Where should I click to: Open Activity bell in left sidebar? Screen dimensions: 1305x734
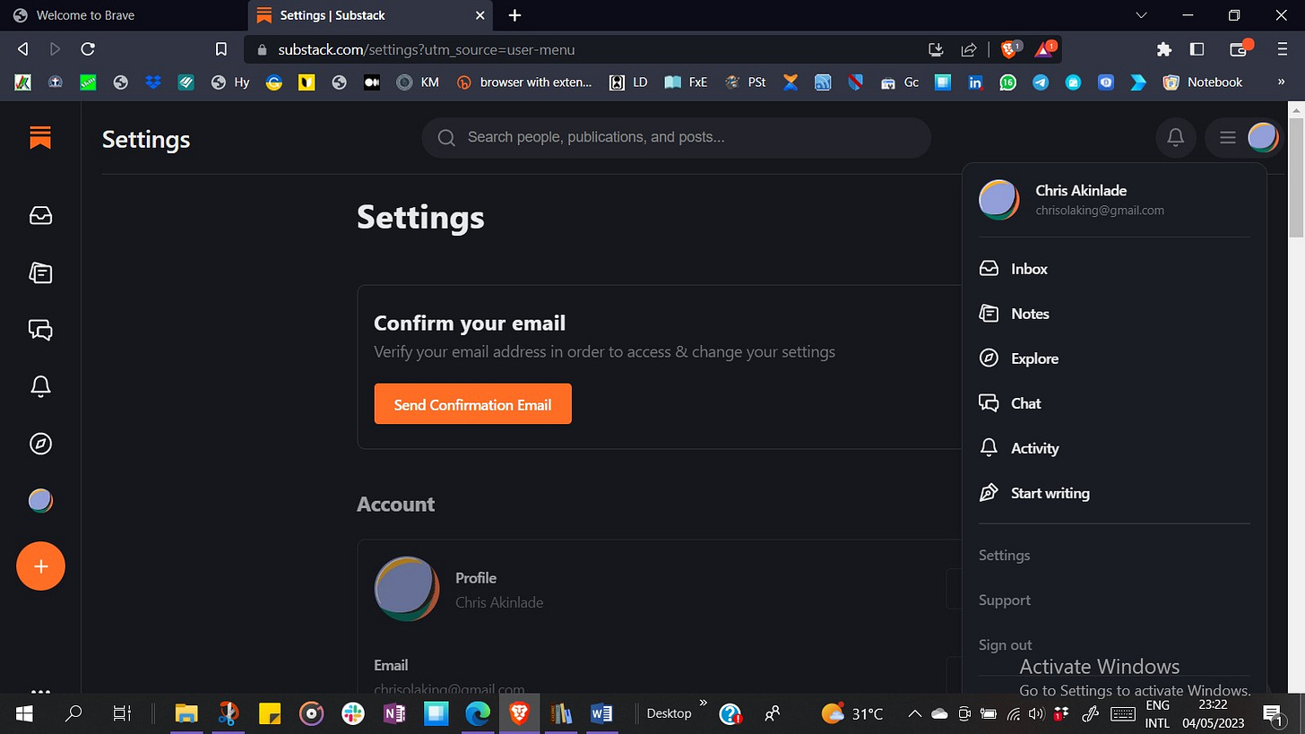click(x=40, y=386)
